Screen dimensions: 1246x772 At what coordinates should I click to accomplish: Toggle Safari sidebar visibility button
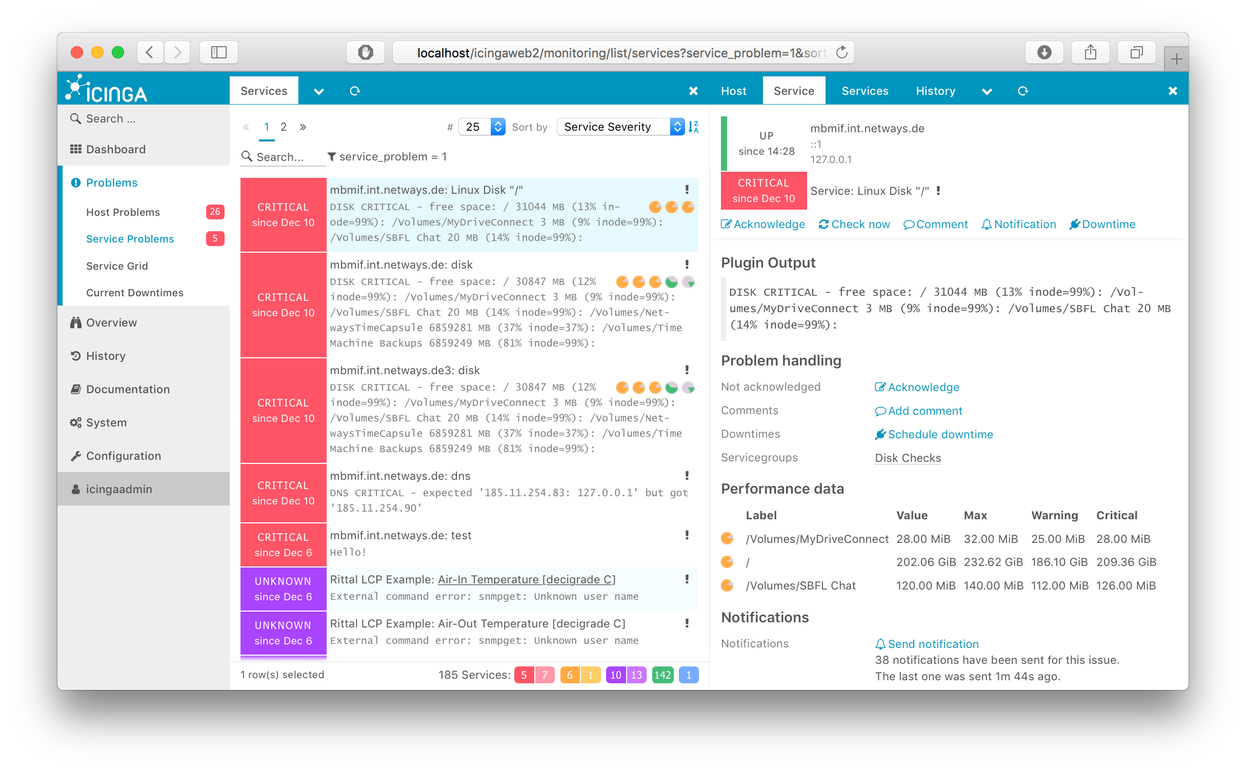point(219,52)
